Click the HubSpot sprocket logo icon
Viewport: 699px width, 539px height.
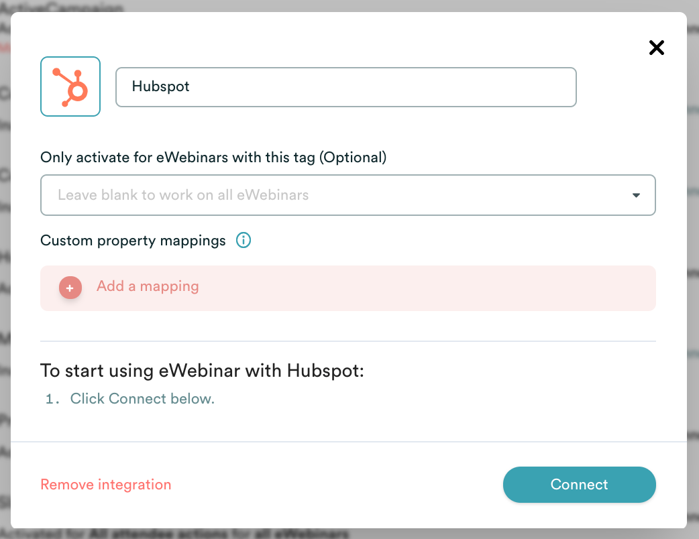pyautogui.click(x=70, y=86)
